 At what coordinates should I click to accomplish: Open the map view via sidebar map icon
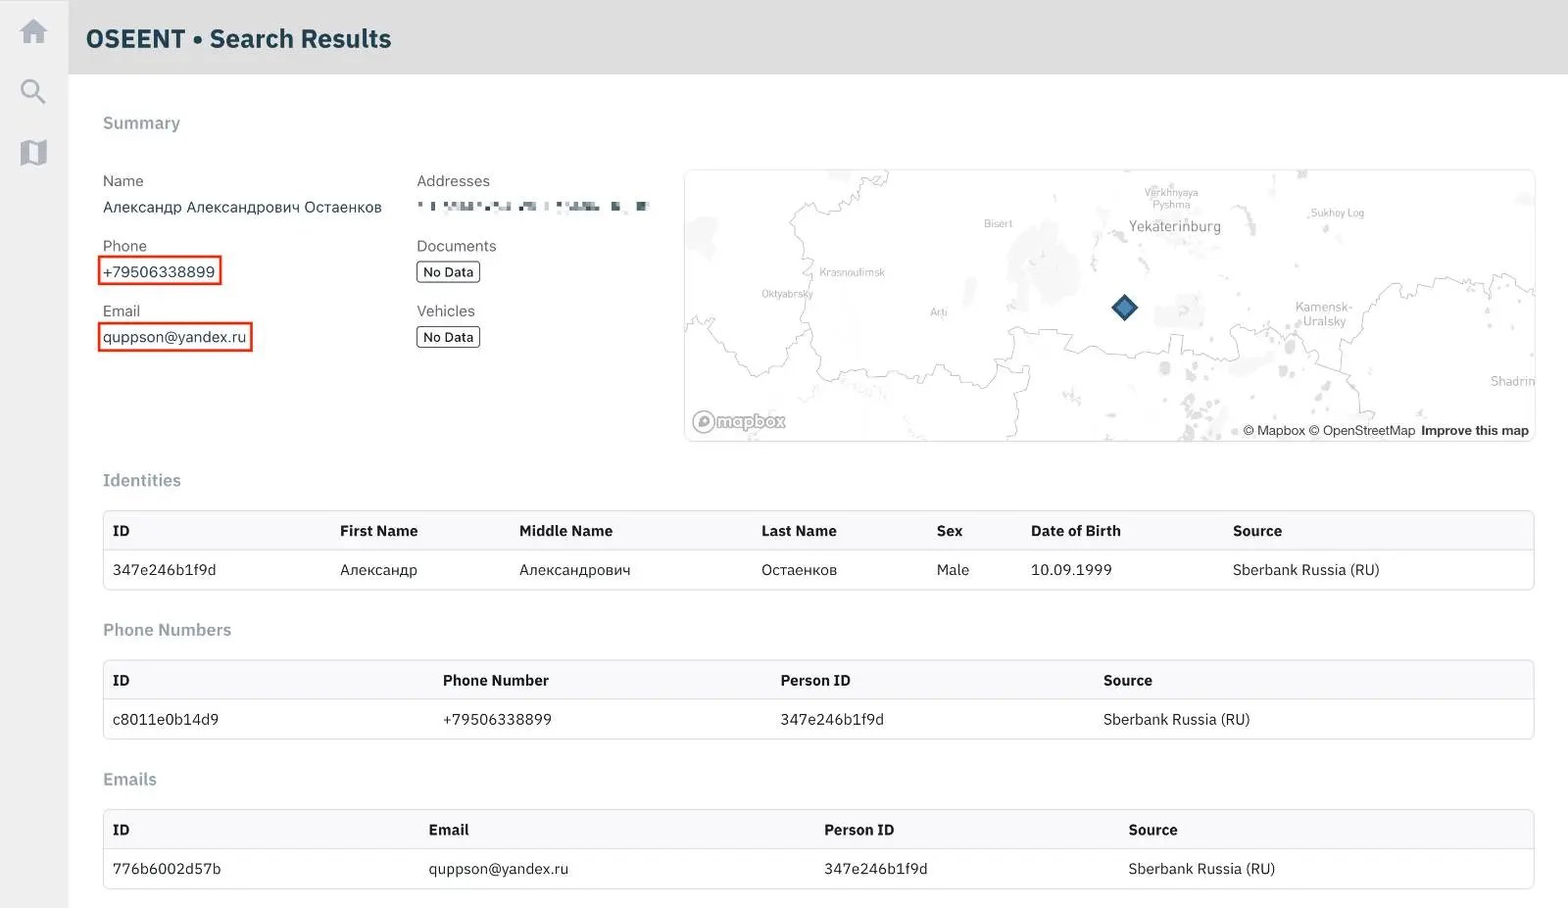click(33, 152)
